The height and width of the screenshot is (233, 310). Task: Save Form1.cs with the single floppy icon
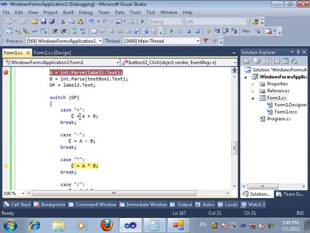coord(43,21)
